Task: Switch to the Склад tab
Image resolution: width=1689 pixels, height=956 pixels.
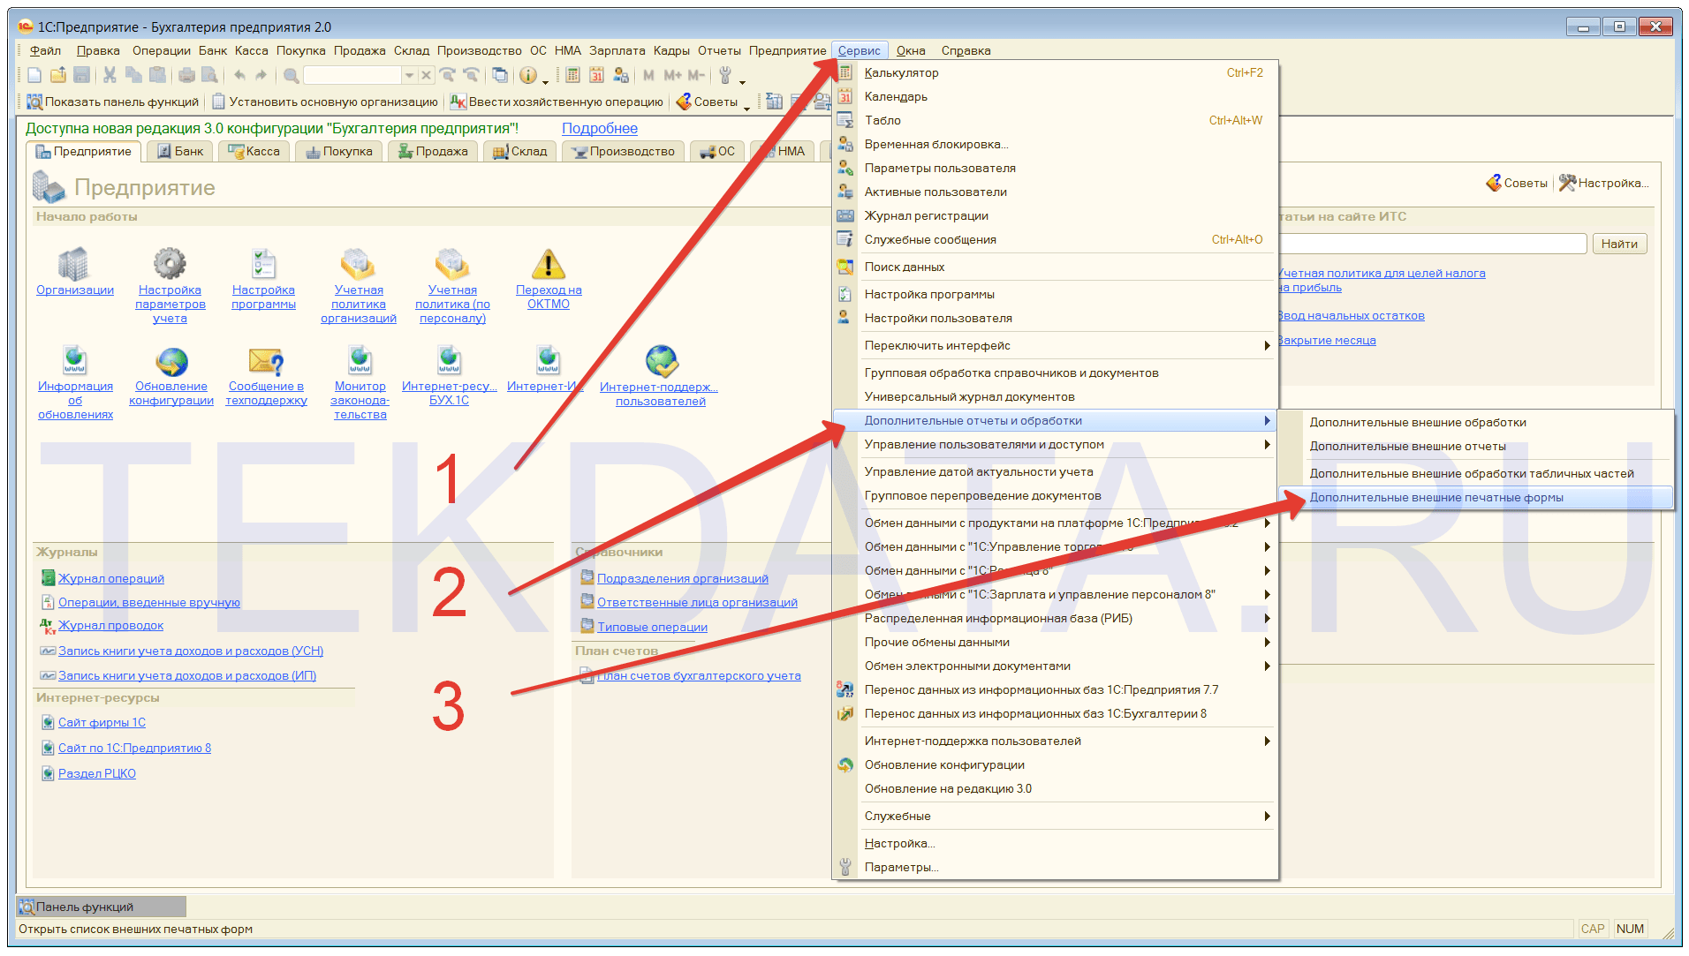Action: tap(520, 151)
